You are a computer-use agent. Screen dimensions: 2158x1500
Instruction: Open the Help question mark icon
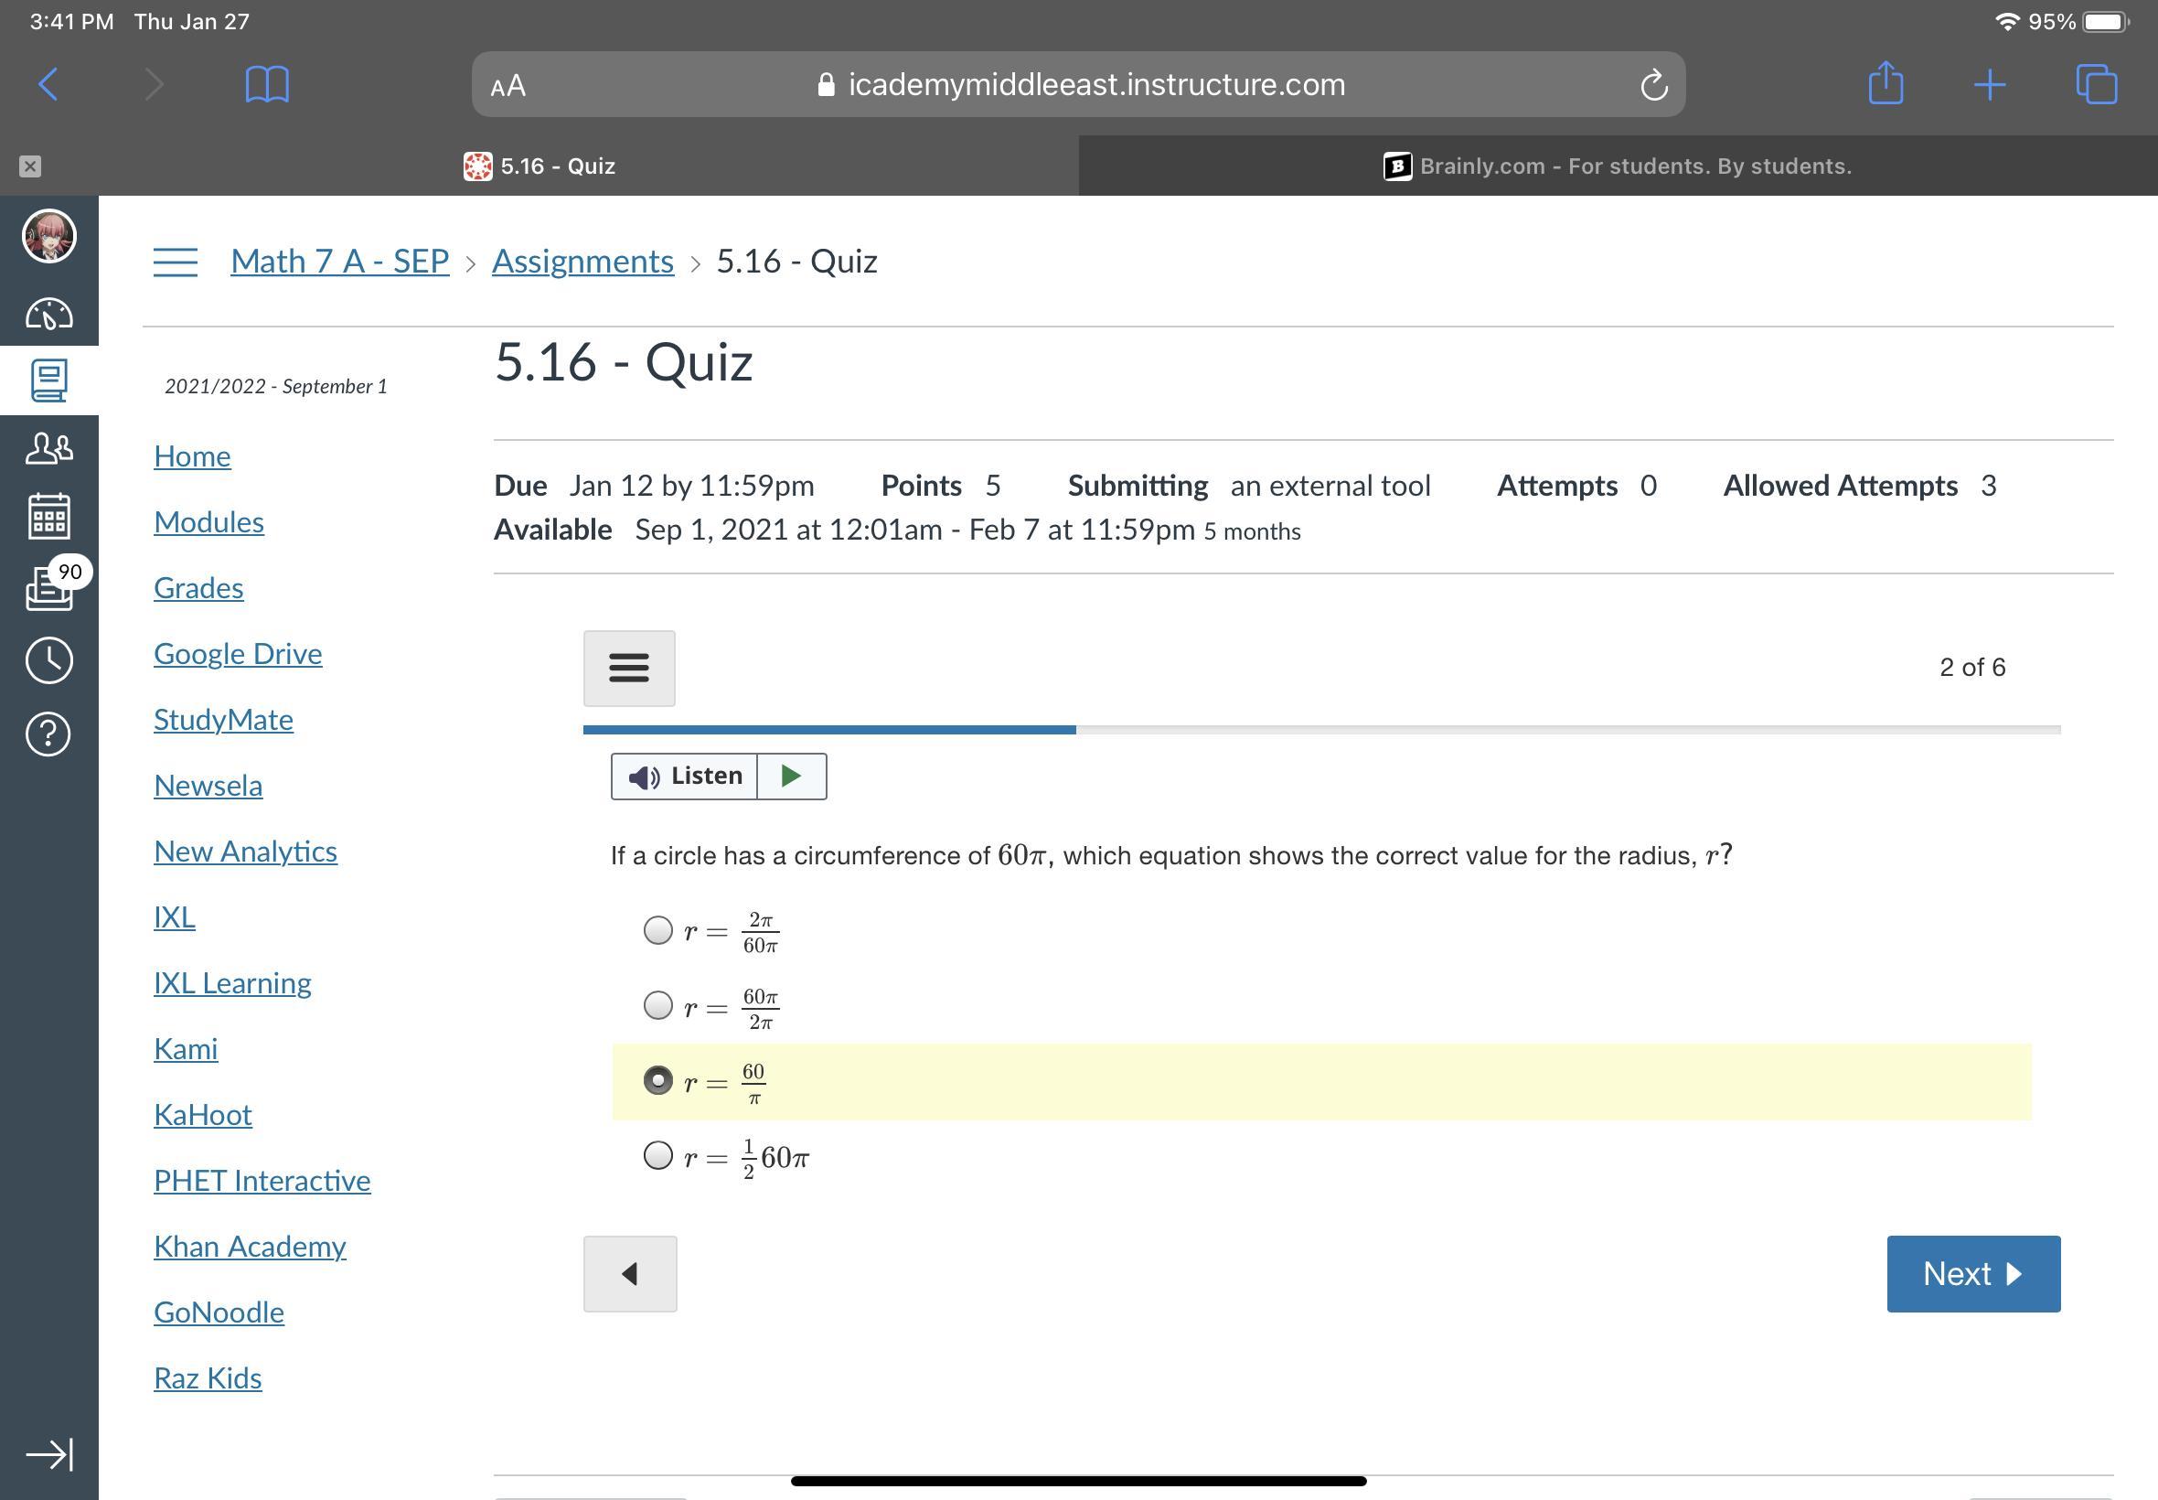click(x=48, y=734)
